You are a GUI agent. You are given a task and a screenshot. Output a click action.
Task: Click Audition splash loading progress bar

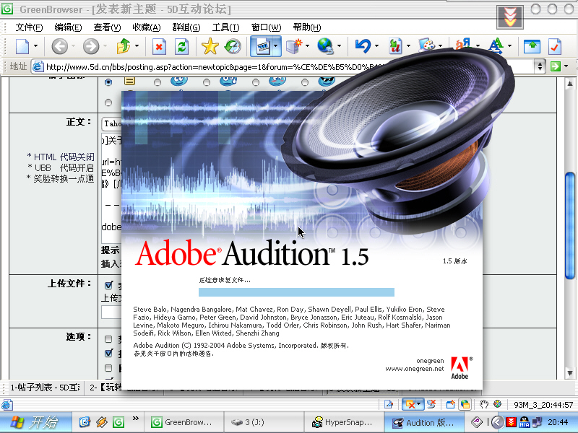coord(296,292)
